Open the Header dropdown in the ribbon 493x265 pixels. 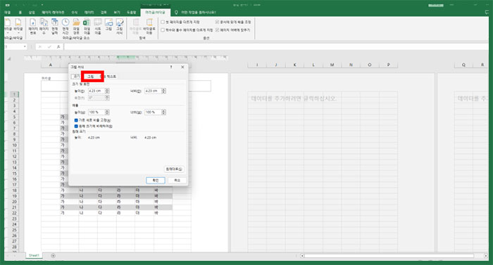pyautogui.click(x=8, y=26)
